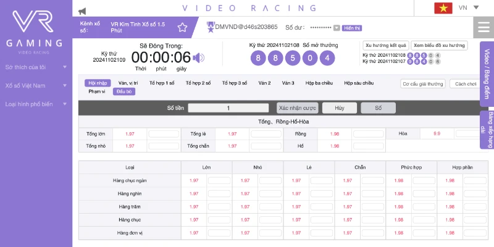The width and height of the screenshot is (494, 247).
Task: Select the Đầu bò option
Action: click(x=124, y=91)
